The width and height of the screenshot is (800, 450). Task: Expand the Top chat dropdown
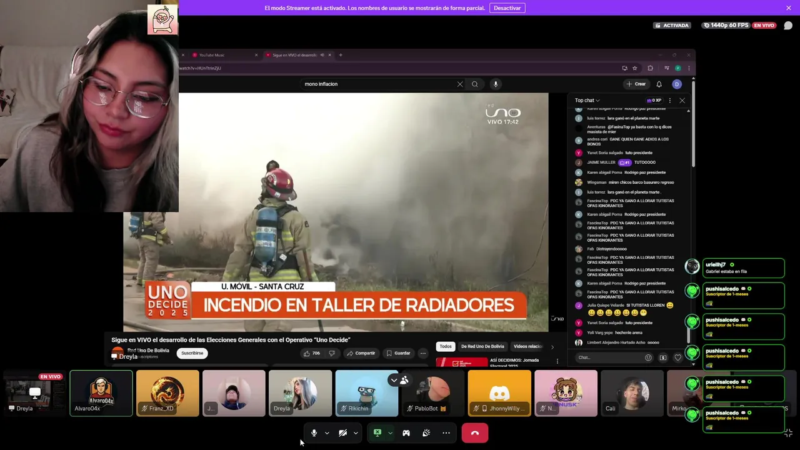click(587, 101)
